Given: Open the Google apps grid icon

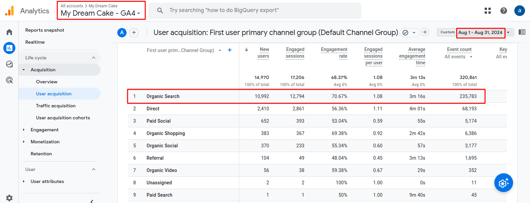Looking at the screenshot, I should (x=488, y=11).
